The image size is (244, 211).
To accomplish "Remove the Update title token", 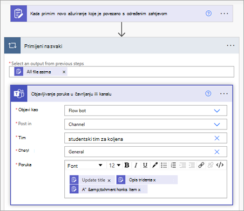I will (109, 181).
